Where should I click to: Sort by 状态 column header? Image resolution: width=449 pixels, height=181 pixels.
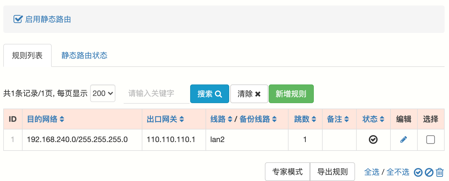373,119
